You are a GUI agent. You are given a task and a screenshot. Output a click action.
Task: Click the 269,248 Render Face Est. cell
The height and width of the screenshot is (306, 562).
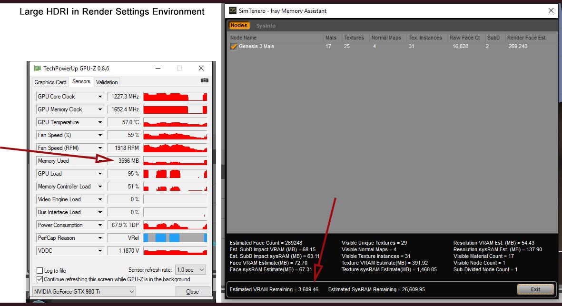[x=518, y=46]
